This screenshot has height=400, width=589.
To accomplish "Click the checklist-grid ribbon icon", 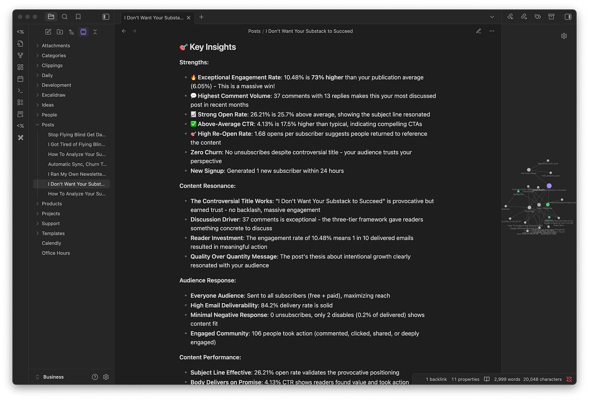I will (20, 102).
